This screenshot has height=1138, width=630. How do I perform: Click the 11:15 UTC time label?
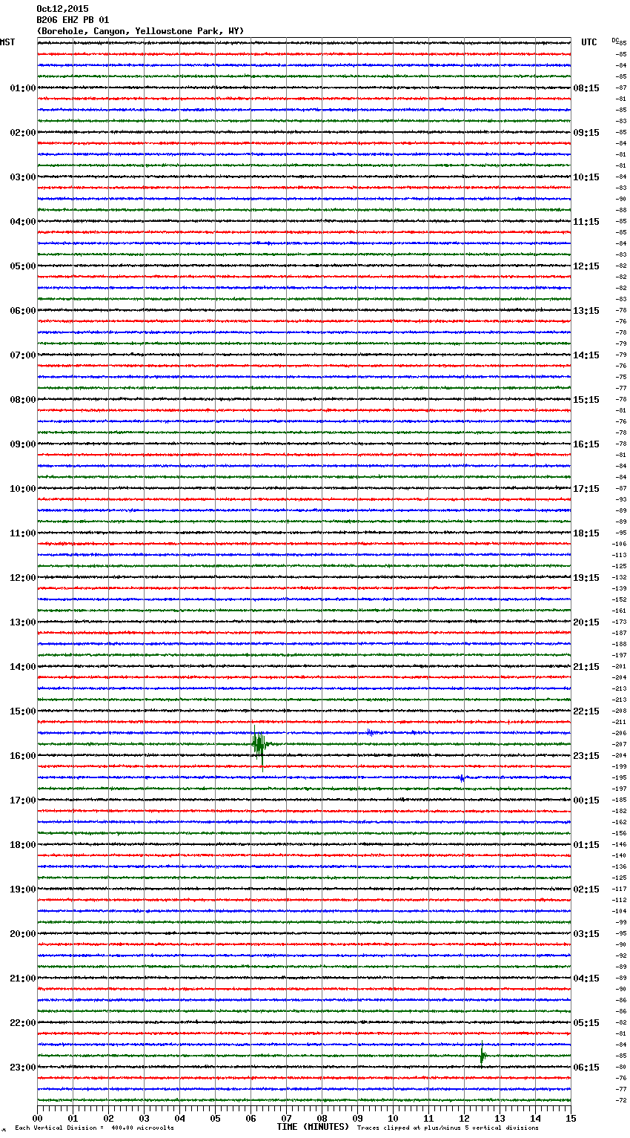pyautogui.click(x=586, y=222)
